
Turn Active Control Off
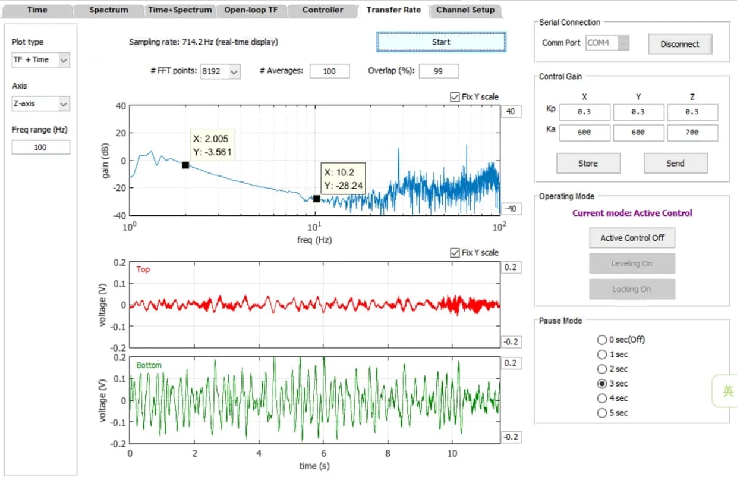(x=632, y=238)
